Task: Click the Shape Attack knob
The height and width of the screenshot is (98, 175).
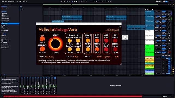Action: click(x=88, y=49)
